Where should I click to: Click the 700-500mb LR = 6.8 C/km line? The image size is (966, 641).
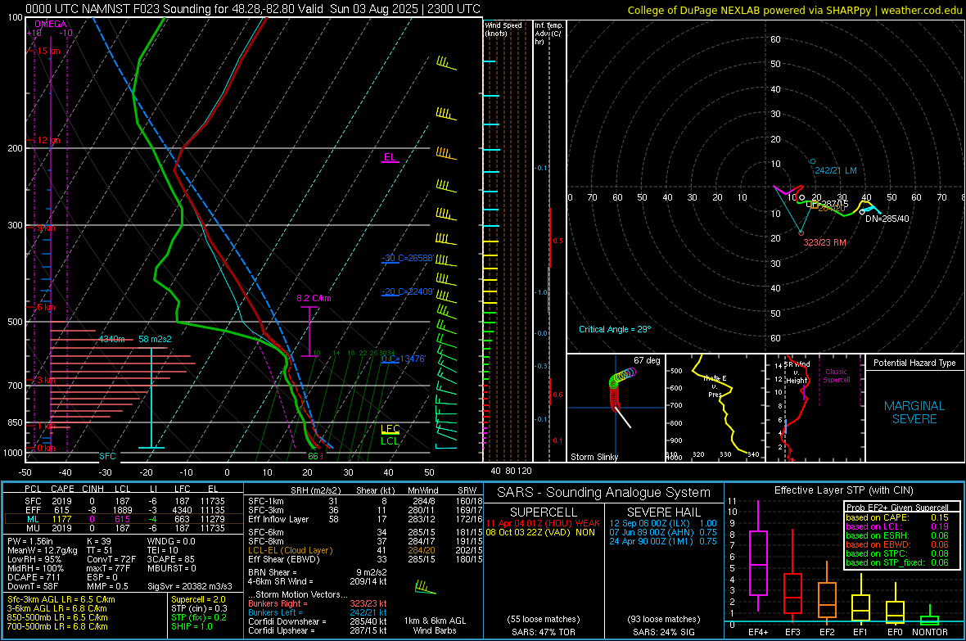click(x=57, y=627)
